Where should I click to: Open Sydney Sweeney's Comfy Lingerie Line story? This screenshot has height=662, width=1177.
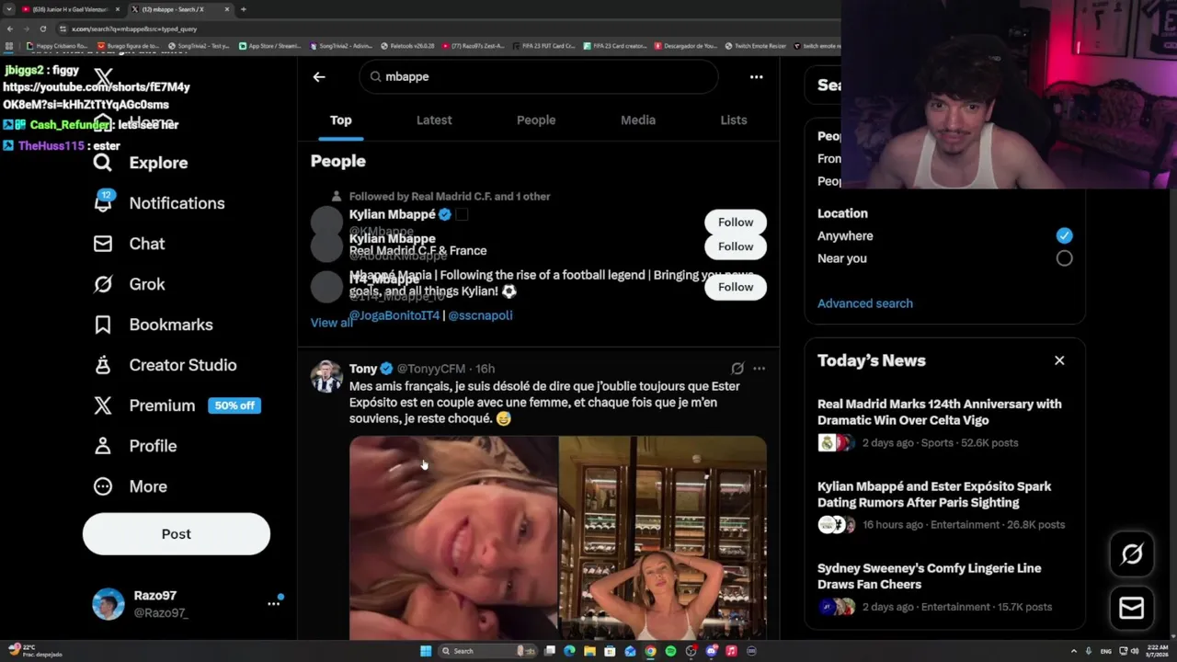coord(930,576)
